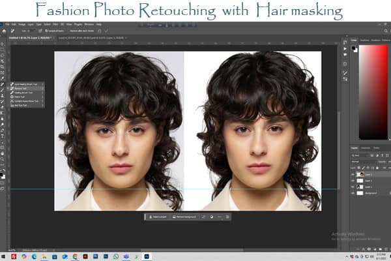Select the Clone Stamp tool
The image size is (391, 261).
[x=3, y=96]
